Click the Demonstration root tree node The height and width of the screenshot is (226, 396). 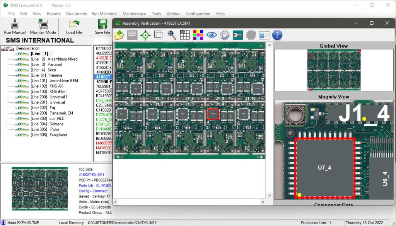27,48
